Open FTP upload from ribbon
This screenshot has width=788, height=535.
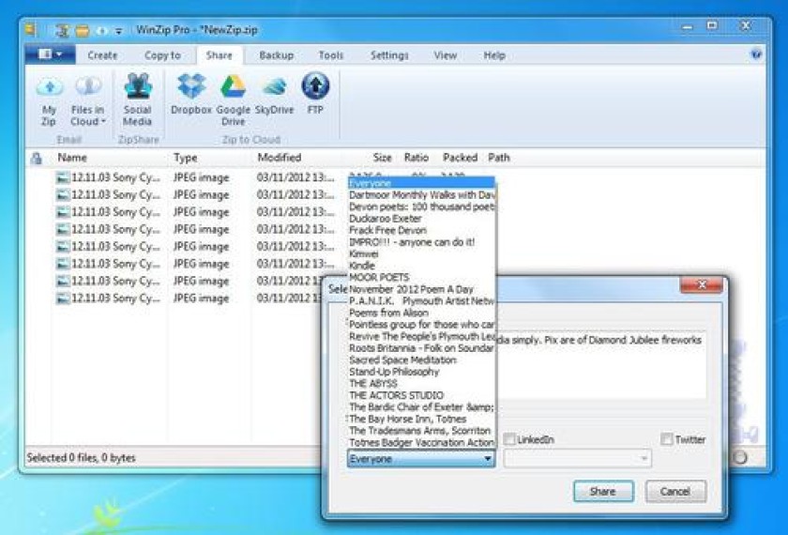(315, 94)
